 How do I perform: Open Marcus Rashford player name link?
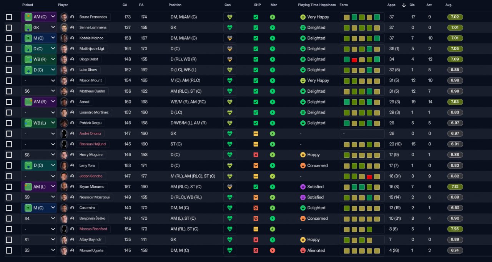[x=93, y=229]
